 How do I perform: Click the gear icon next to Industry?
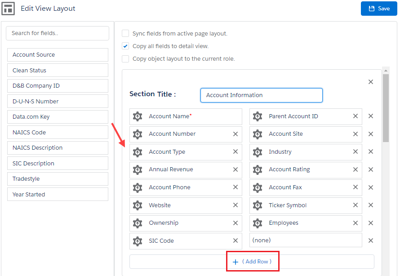tap(258, 152)
